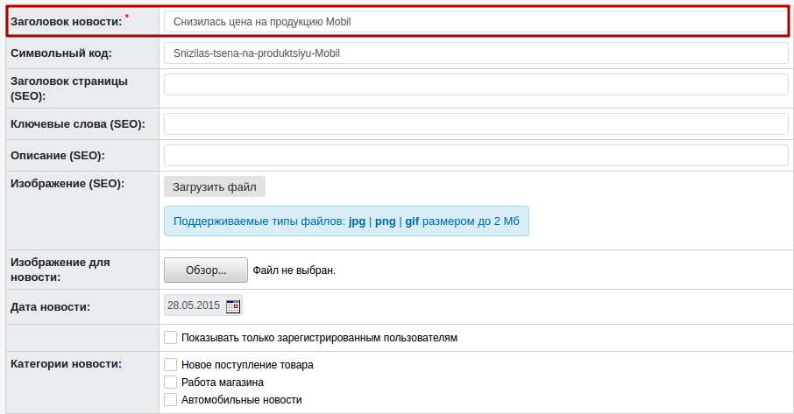
Task: Click the date field showing 28.05.2015
Action: pyautogui.click(x=193, y=305)
